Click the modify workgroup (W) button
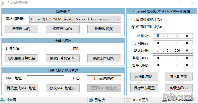198x104 pixels. pos(104,58)
